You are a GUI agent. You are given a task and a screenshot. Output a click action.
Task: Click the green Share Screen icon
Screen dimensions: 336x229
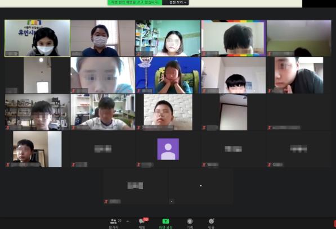click(x=165, y=221)
